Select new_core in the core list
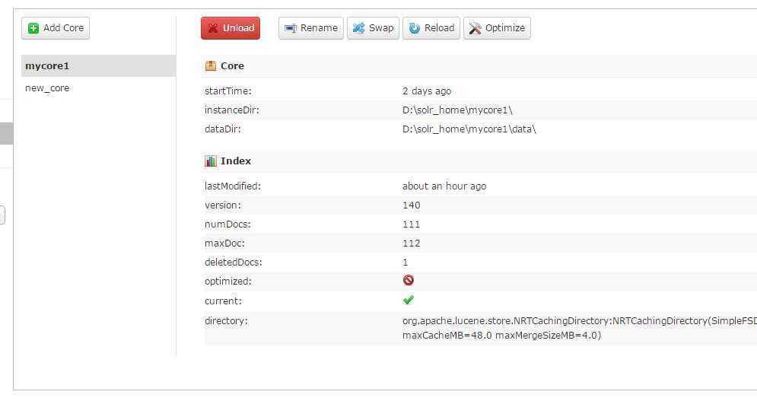 pyautogui.click(x=47, y=88)
